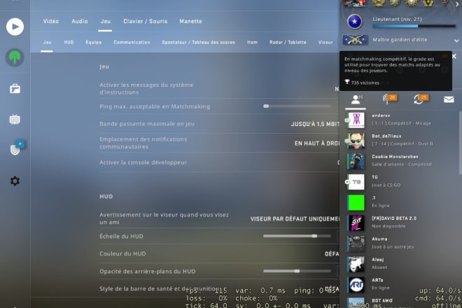Click Akuma's avatar
This screenshot has width=462, height=308.
click(x=356, y=244)
